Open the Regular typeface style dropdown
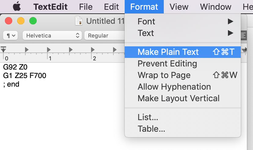Image resolution: width=253 pixels, height=150 pixels. click(x=105, y=35)
